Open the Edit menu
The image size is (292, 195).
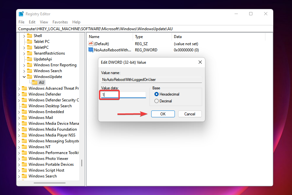32,22
